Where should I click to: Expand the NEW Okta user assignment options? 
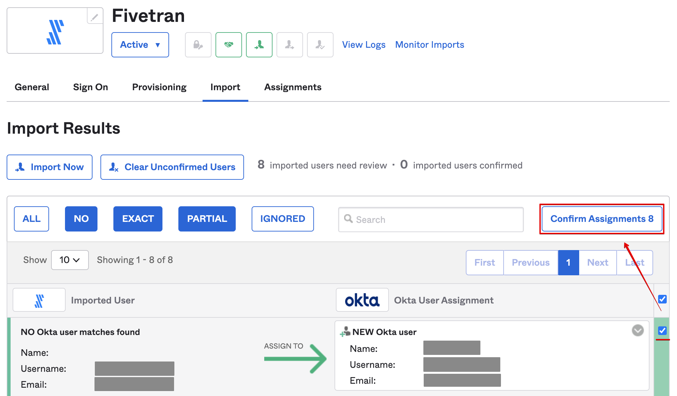638,330
